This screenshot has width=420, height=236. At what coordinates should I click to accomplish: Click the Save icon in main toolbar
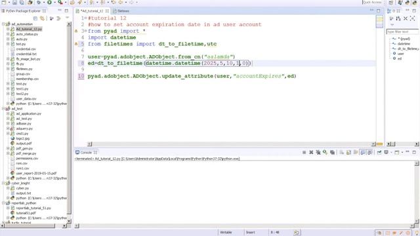pos(14,3)
